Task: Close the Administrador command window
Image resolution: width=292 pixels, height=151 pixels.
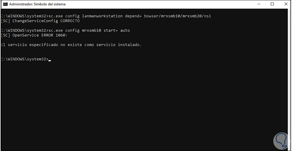Action: click(285, 4)
